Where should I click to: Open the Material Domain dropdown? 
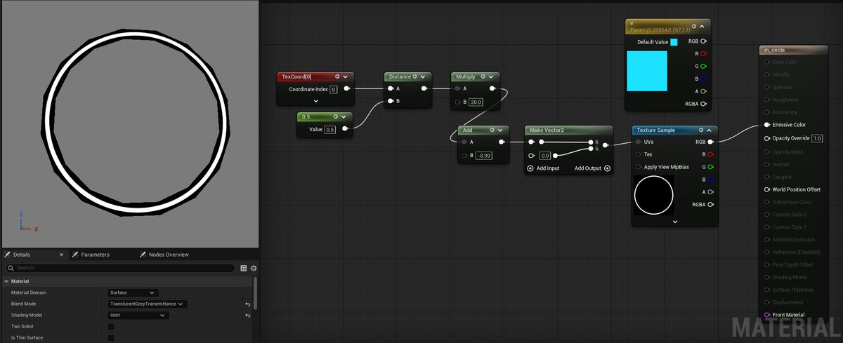click(133, 292)
